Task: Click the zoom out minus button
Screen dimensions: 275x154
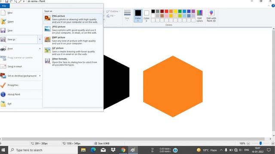Action: [248, 143]
